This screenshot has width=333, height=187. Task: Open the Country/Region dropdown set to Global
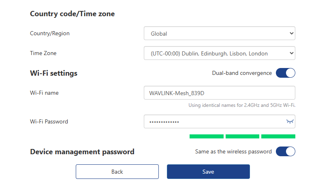(219, 34)
